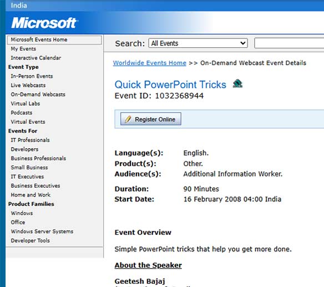
Task: Click the English language value
Action: [196, 153]
